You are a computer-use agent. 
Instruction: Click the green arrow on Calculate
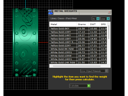coord(89,86)
